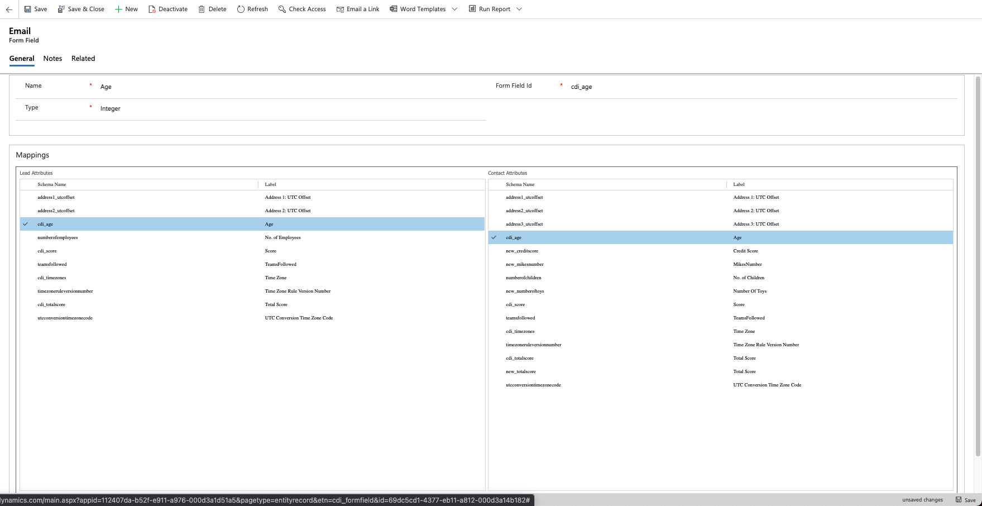Click the footer Save disk icon
Screen dimensions: 982x506
(x=959, y=500)
